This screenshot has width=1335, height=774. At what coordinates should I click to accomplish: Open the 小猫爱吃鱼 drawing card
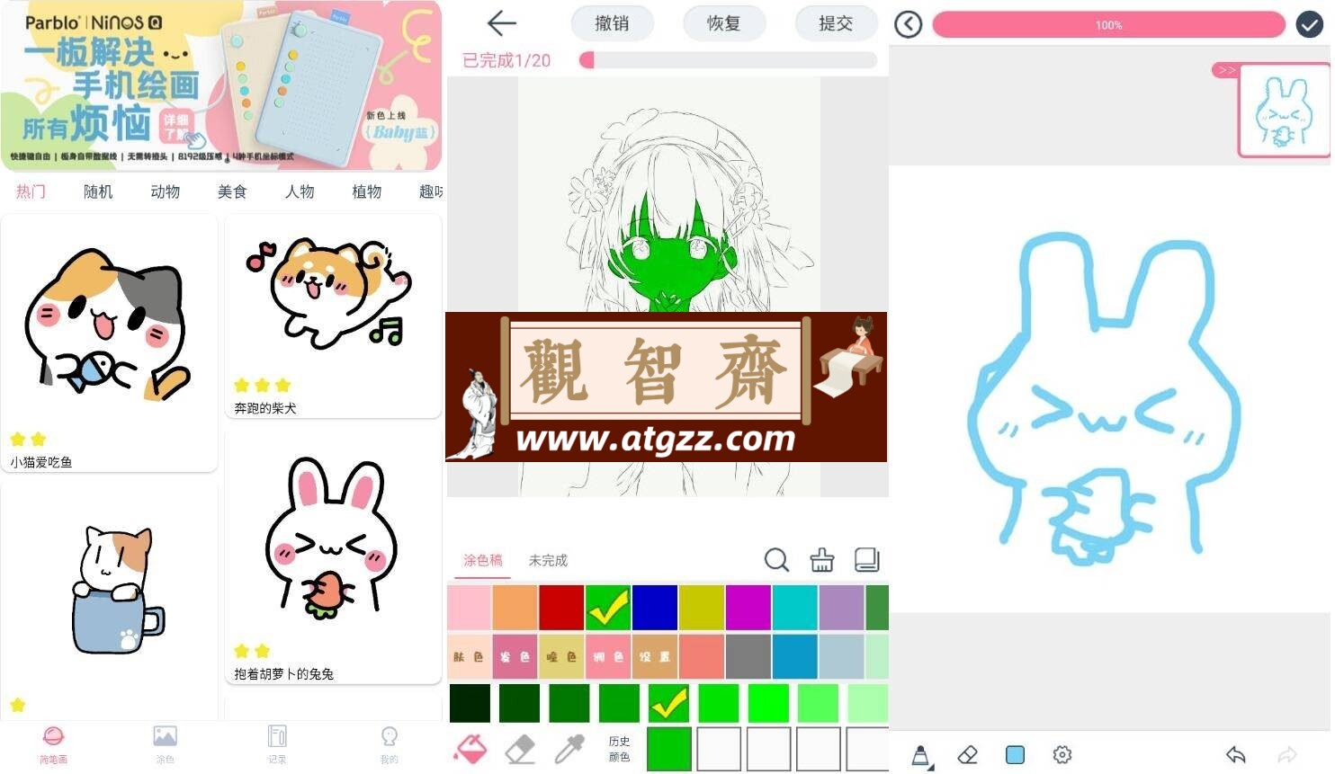click(110, 343)
